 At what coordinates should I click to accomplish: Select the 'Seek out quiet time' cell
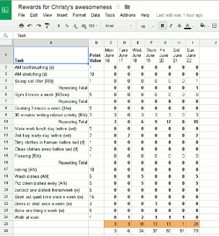click(x=51, y=197)
